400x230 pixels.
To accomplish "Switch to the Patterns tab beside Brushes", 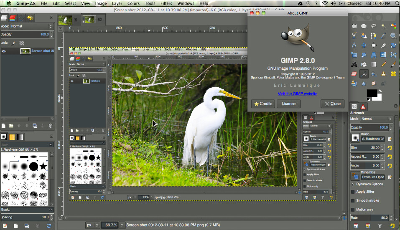I will pos(12,137).
